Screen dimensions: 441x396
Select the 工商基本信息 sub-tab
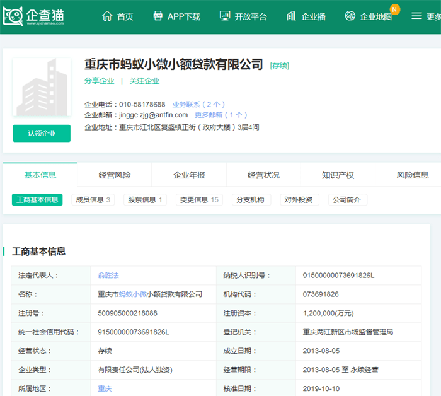[37, 200]
